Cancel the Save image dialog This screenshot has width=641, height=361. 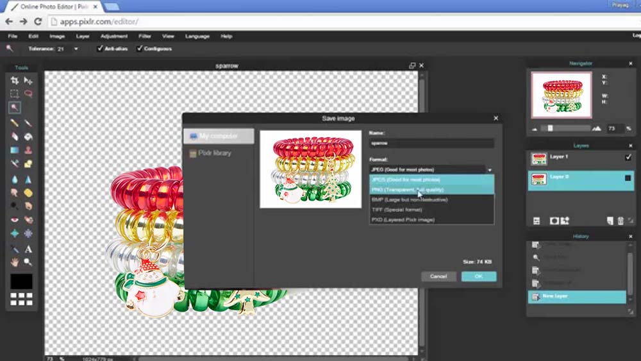[438, 276]
